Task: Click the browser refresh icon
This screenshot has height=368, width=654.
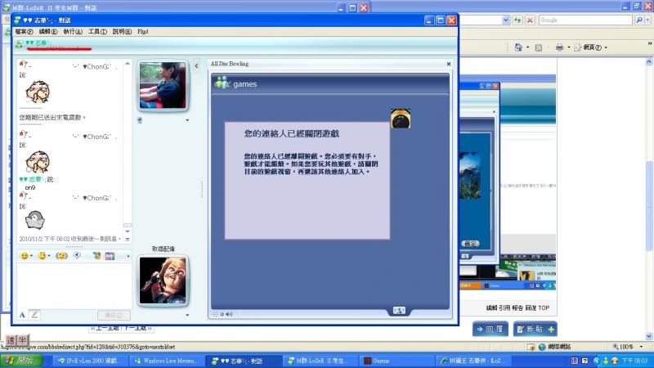Action: click(517, 20)
